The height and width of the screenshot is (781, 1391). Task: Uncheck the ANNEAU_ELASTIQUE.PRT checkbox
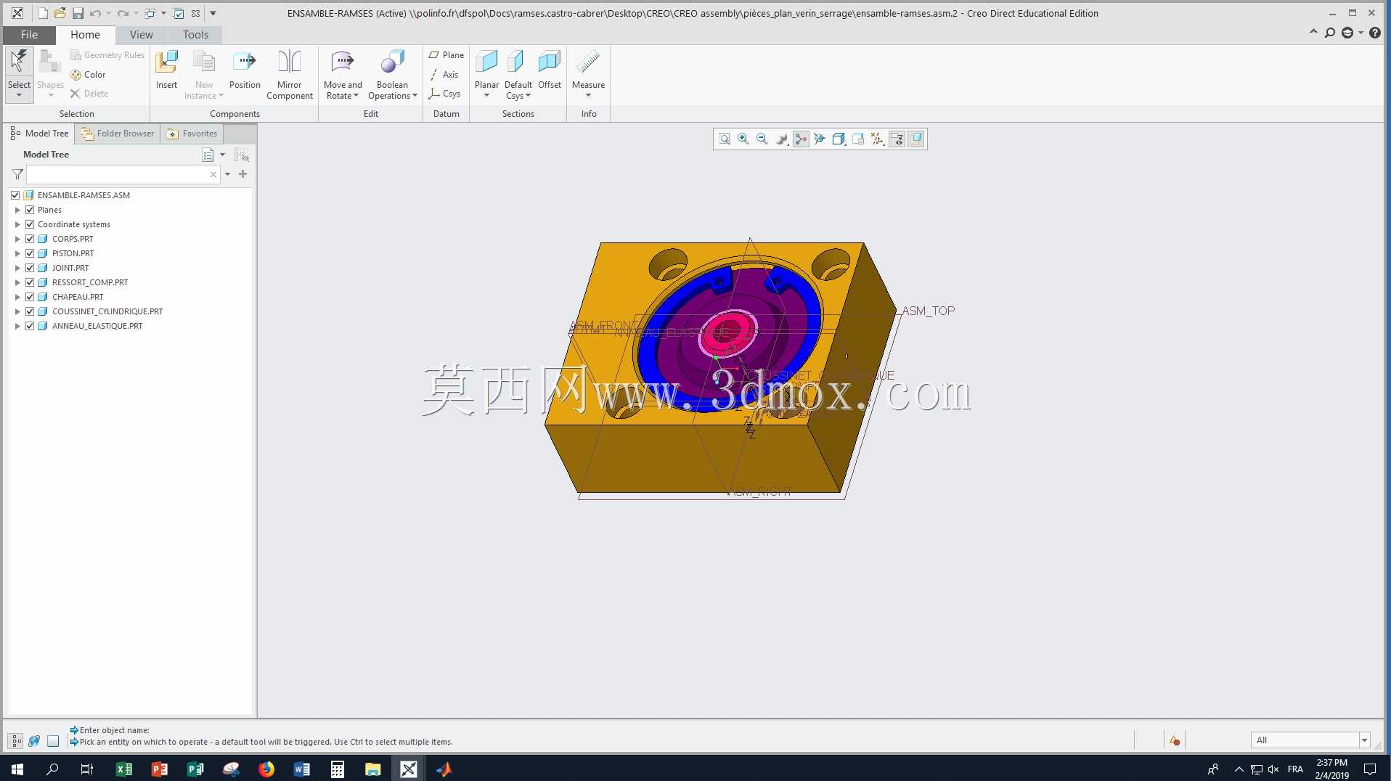point(30,326)
